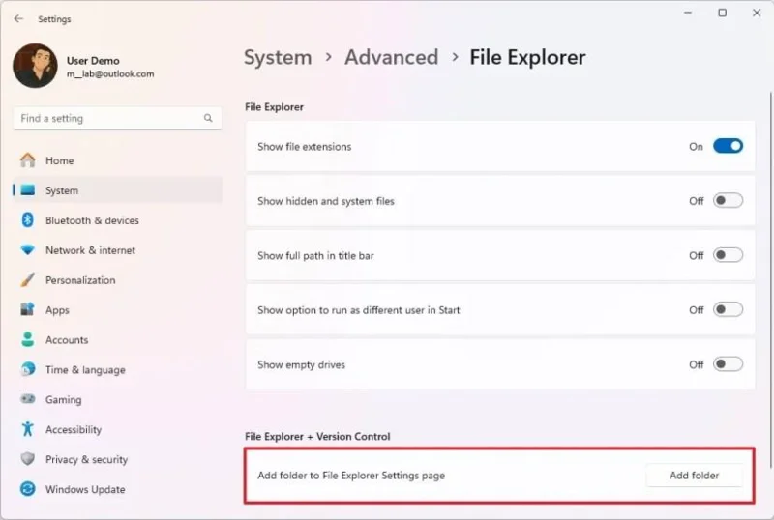This screenshot has width=774, height=520.
Task: Click the Privacy & security shield icon
Action: click(28, 459)
